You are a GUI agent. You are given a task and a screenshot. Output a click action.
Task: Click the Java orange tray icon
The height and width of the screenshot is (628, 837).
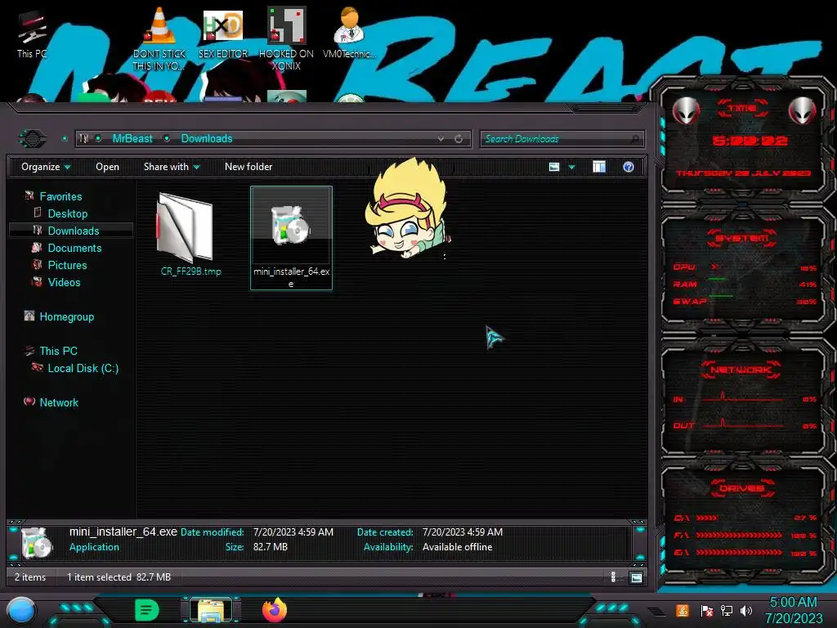pyautogui.click(x=682, y=610)
